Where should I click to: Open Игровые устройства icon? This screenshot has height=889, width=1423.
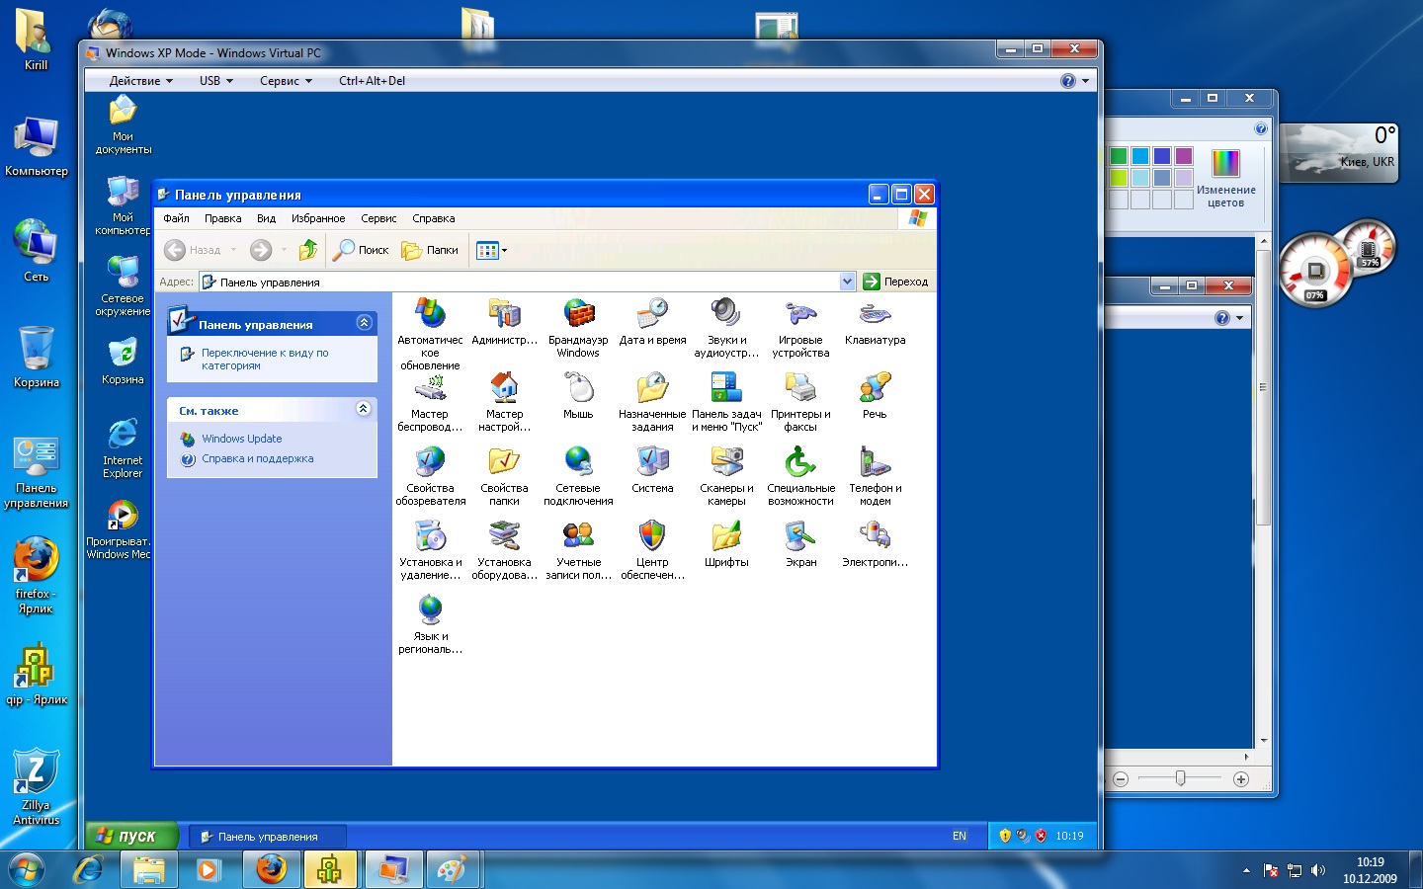800,328
